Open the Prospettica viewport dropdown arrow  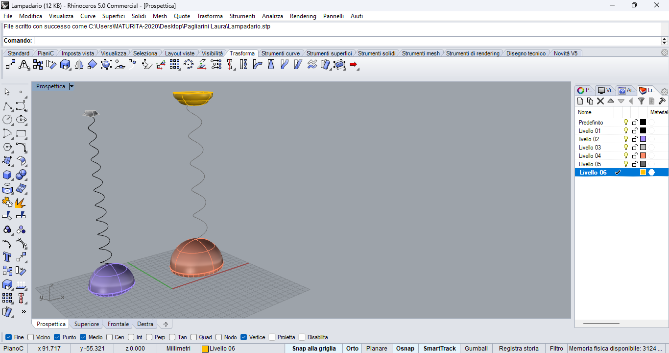72,86
